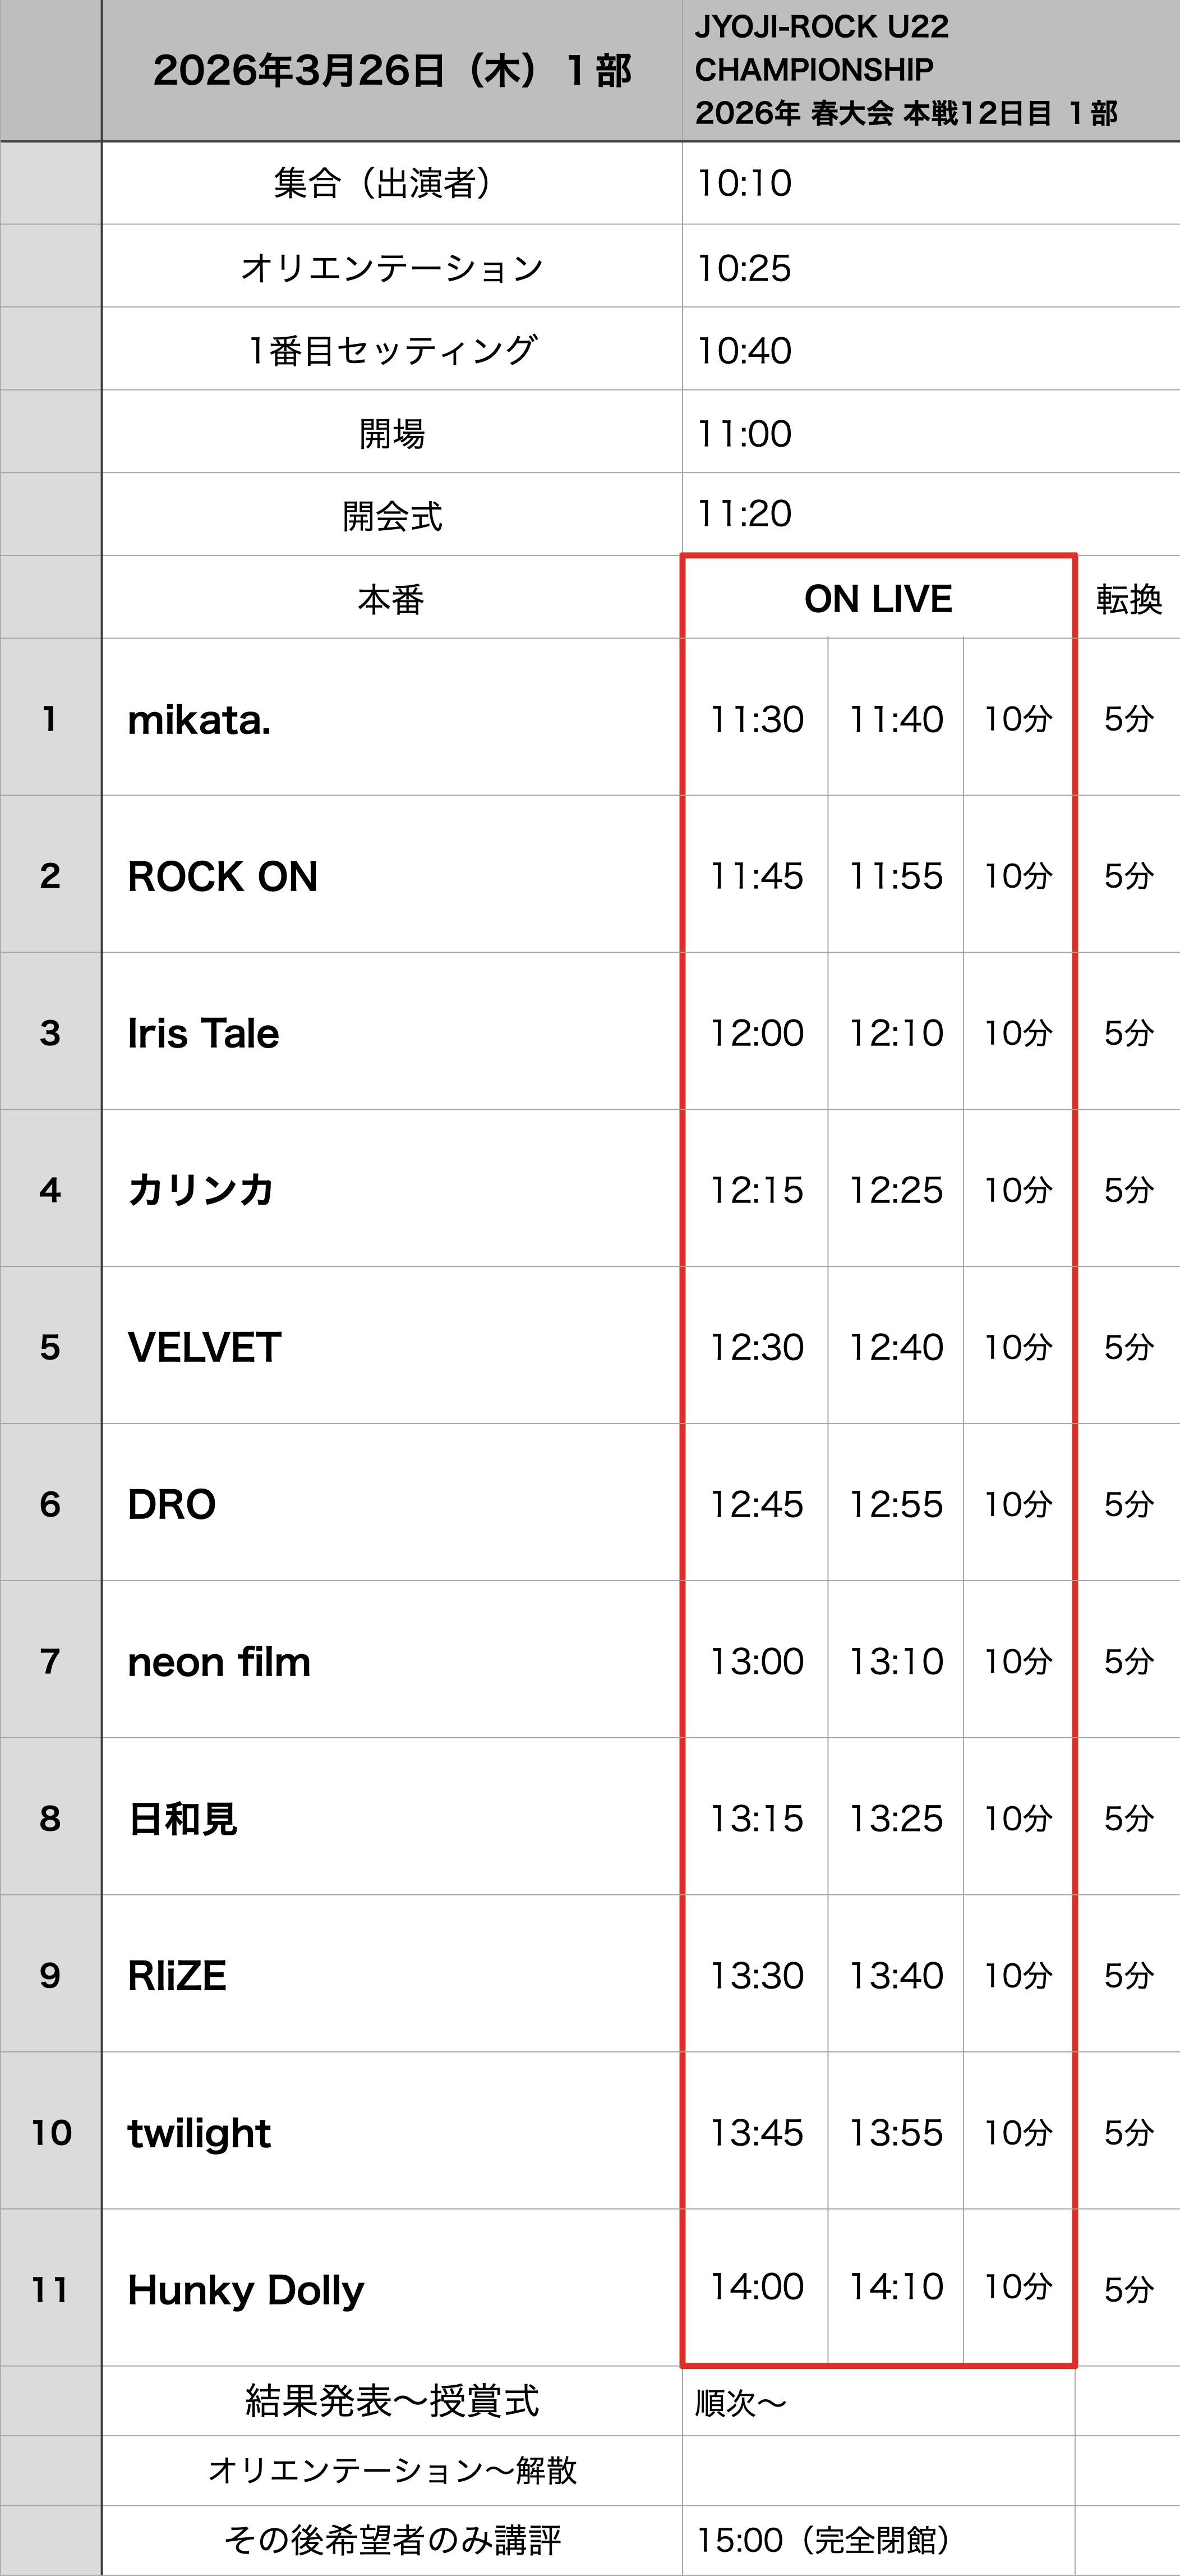
Task: Click the 11:00 doors-open time
Action: tap(744, 434)
